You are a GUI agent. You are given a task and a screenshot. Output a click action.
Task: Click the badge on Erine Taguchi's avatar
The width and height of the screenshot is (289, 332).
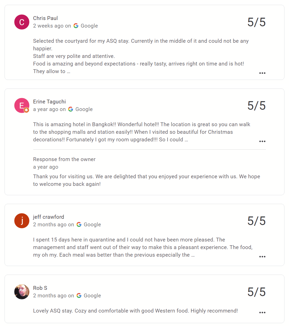(x=26, y=110)
